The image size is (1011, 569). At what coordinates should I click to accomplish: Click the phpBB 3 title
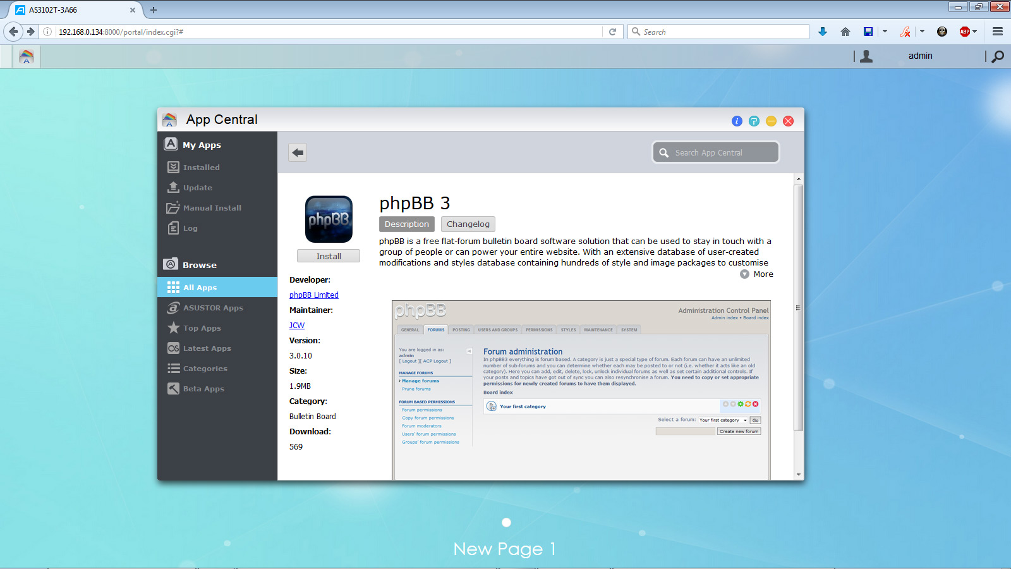(x=415, y=203)
